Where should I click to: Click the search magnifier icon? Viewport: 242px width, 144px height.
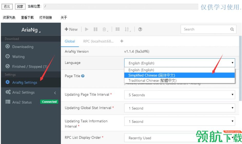pyautogui.click(x=232, y=29)
